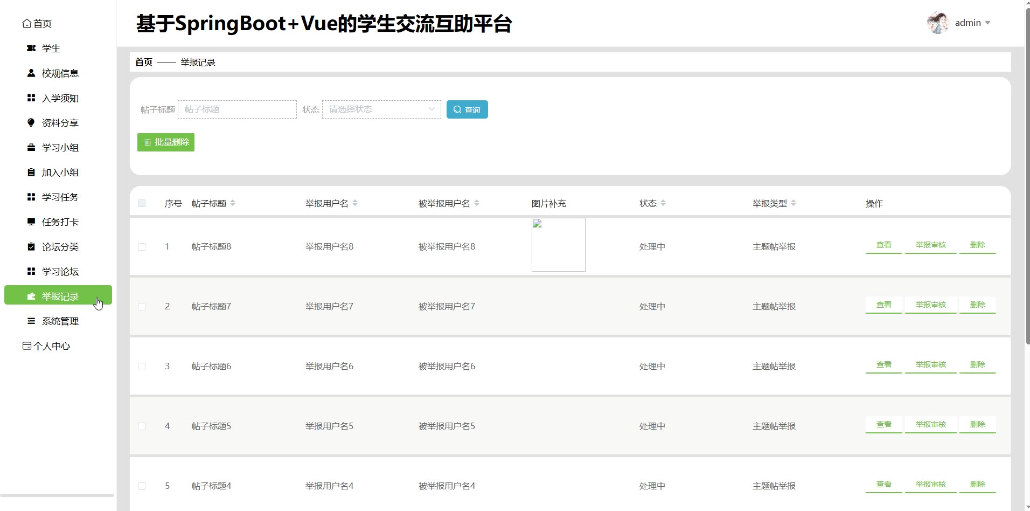Click the 帖子标题 search input field
This screenshot has height=511, width=1030.
pos(237,109)
